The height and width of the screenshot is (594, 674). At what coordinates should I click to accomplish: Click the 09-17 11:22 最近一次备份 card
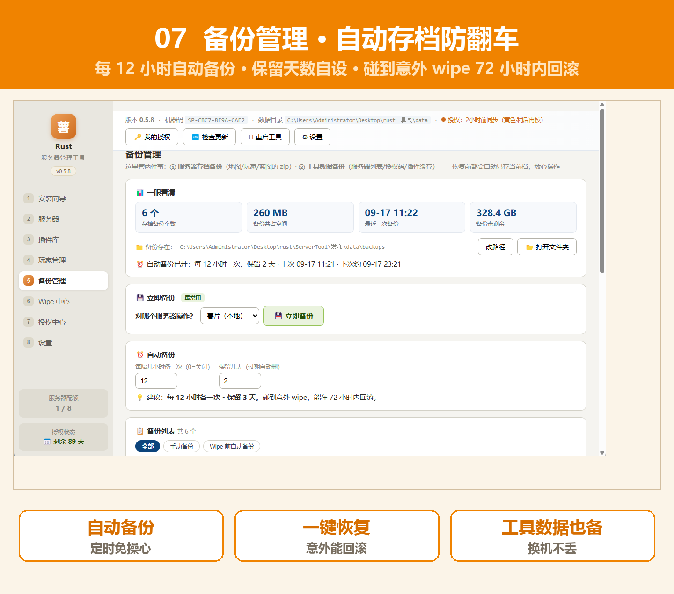click(412, 217)
